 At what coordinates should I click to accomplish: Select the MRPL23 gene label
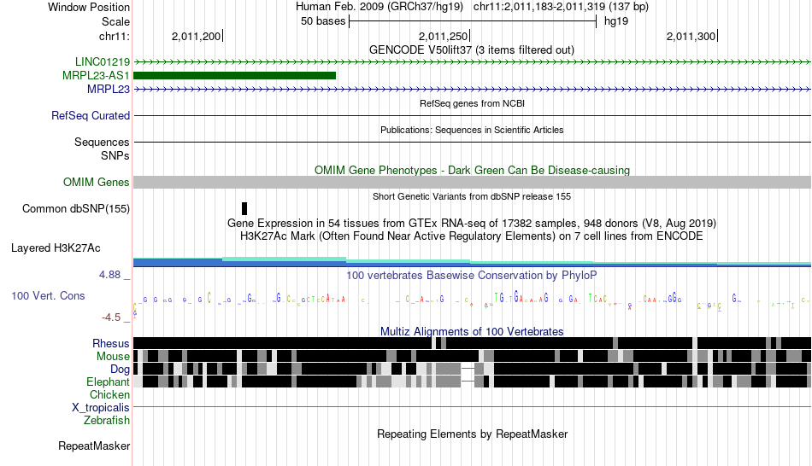coord(109,89)
